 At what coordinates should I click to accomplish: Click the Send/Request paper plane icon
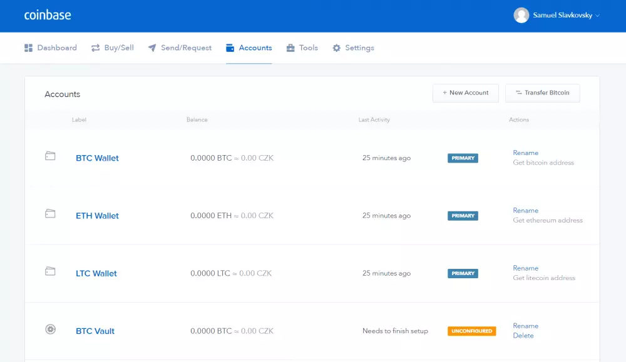click(151, 48)
